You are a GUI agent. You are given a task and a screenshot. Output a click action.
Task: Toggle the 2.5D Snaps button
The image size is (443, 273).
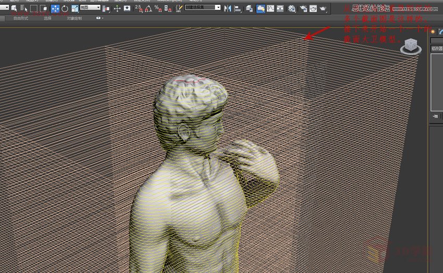click(x=139, y=8)
